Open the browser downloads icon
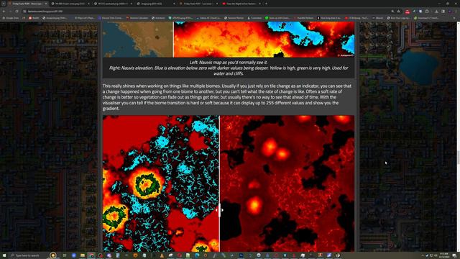 click(x=436, y=12)
